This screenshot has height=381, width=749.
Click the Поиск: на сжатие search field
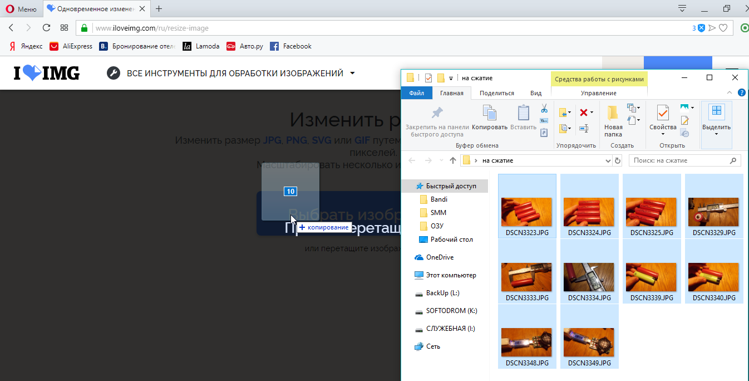[x=679, y=160]
